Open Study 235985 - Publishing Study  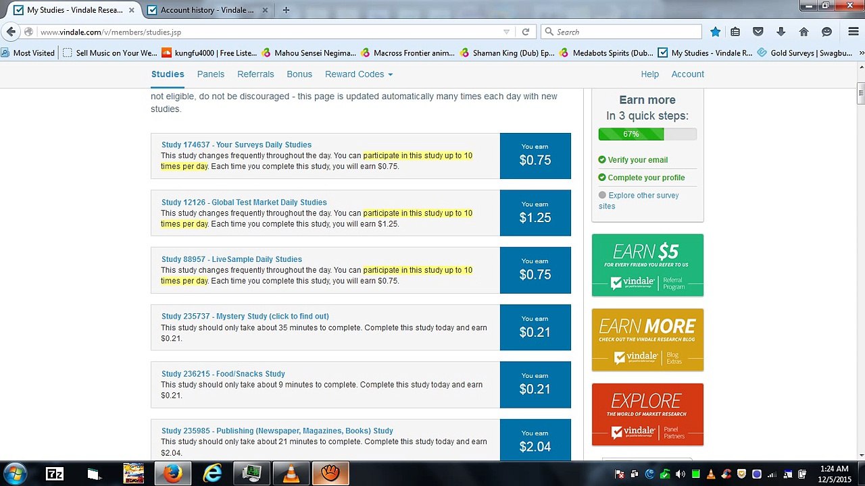point(277,431)
